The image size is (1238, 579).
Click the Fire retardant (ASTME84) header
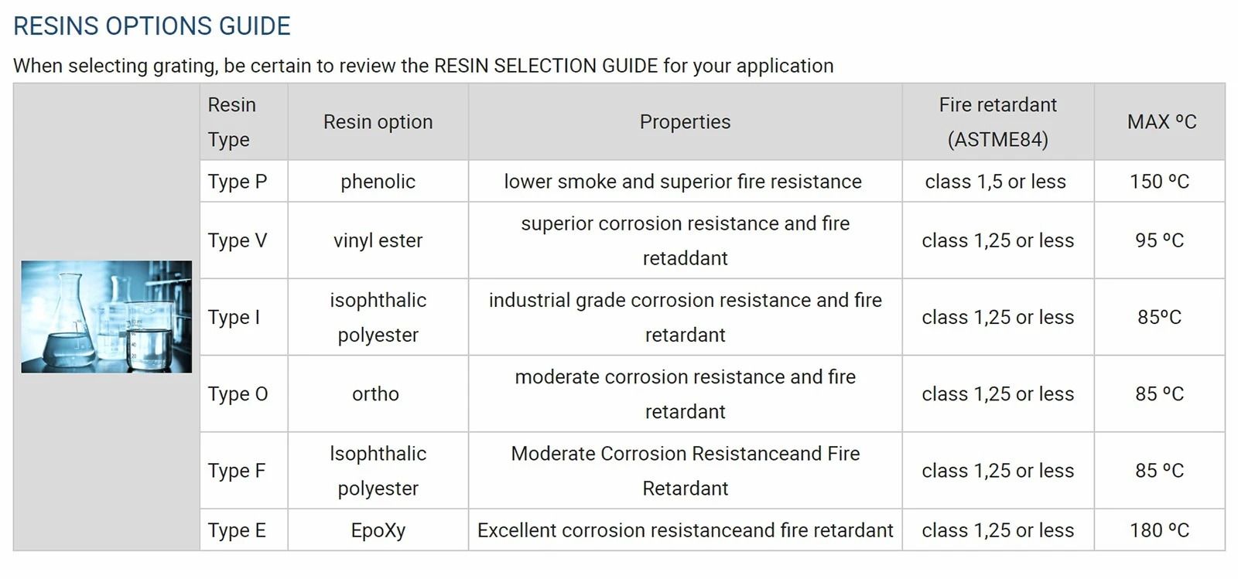(998, 122)
